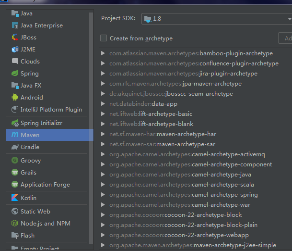Click the Spring green leaf icon
The width and height of the screenshot is (292, 251).
(15, 74)
